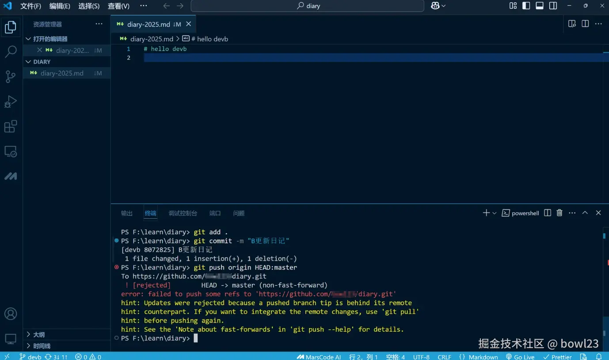609x360 pixels.
Task: Switch to the 问题 panel tab
Action: (239, 213)
